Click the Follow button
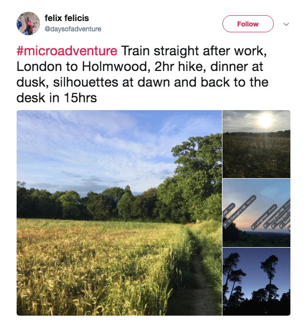The height and width of the screenshot is (323, 308). [x=248, y=23]
